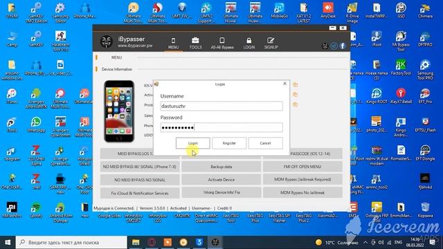
Task: Copy the iOS version value via copy icon
Action: tap(296, 84)
